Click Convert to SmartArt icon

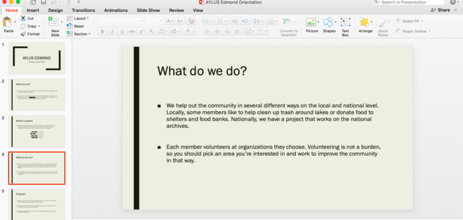pyautogui.click(x=287, y=22)
